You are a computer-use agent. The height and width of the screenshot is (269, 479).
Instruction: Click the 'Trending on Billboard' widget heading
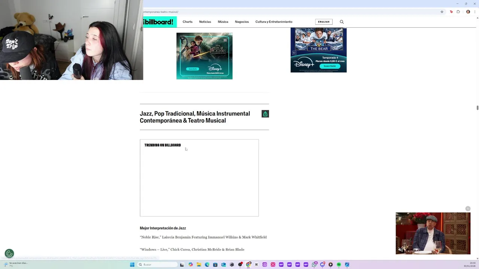tap(162, 145)
